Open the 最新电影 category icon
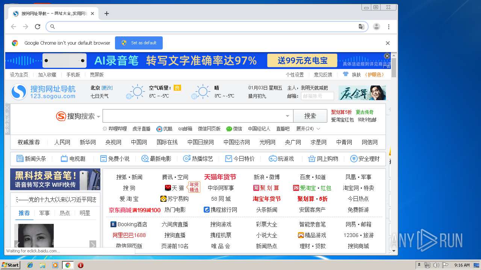The width and height of the screenshot is (481, 270). pos(145,159)
